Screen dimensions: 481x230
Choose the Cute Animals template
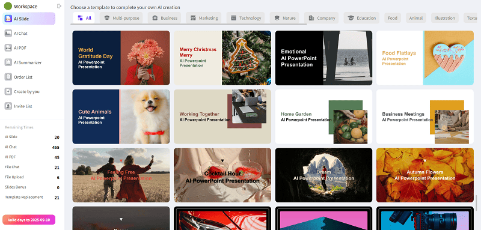point(121,117)
